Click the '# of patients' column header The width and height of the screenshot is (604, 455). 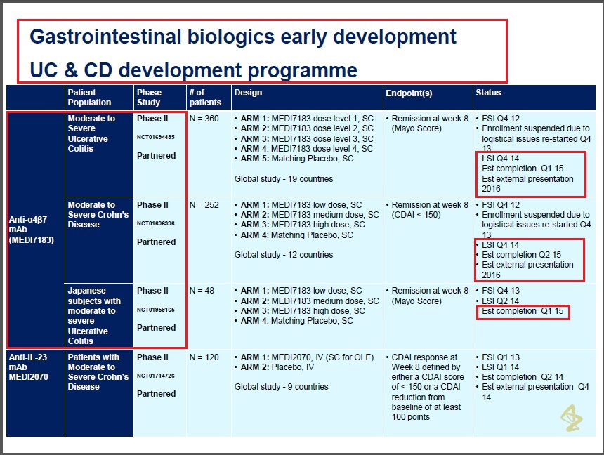[x=205, y=98]
